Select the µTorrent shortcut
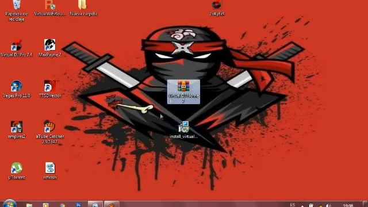 [17, 171]
